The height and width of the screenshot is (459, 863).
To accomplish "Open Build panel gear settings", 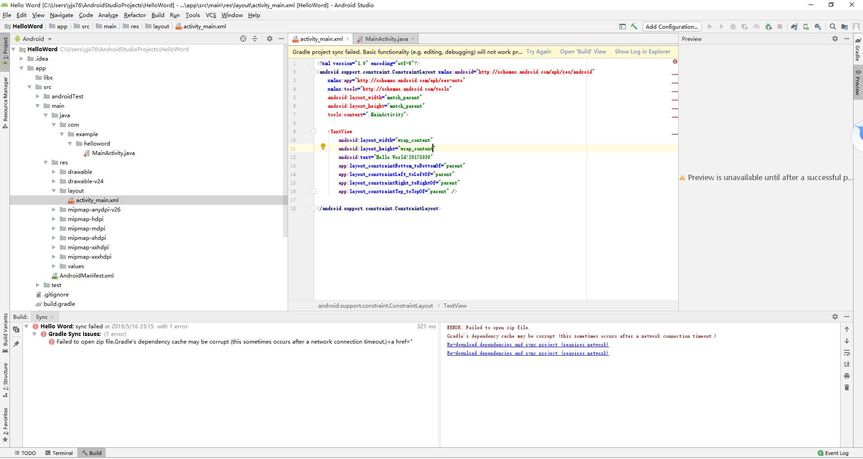I will pyautogui.click(x=835, y=317).
